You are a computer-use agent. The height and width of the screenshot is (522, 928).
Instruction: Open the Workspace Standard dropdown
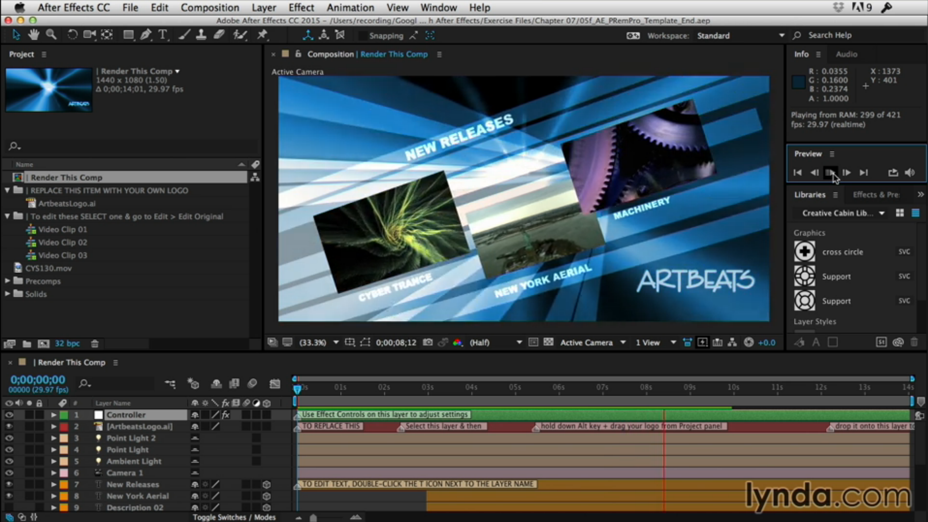click(x=740, y=36)
